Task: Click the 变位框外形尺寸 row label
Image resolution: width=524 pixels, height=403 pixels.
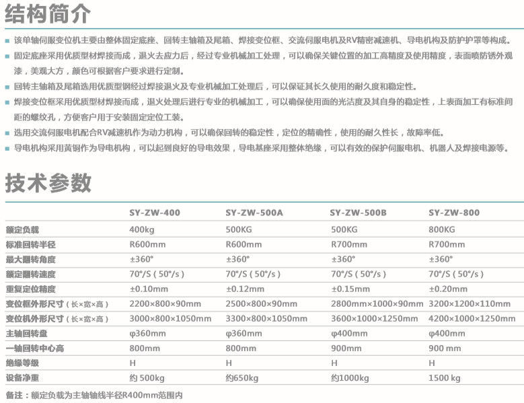Action: coord(57,304)
